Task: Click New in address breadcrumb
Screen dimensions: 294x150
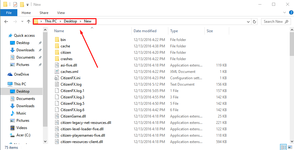Action: coord(88,21)
